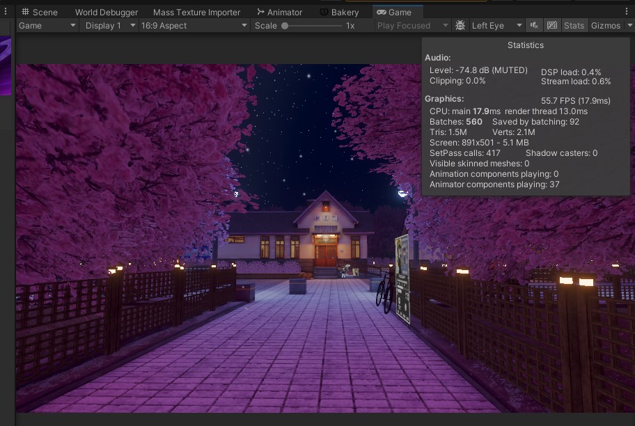Click the school building entrance door in Game view
The image size is (635, 426).
[326, 255]
